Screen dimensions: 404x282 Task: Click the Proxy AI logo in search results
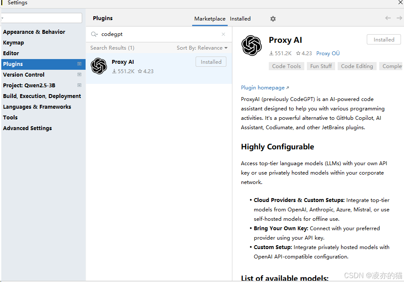coord(99,66)
